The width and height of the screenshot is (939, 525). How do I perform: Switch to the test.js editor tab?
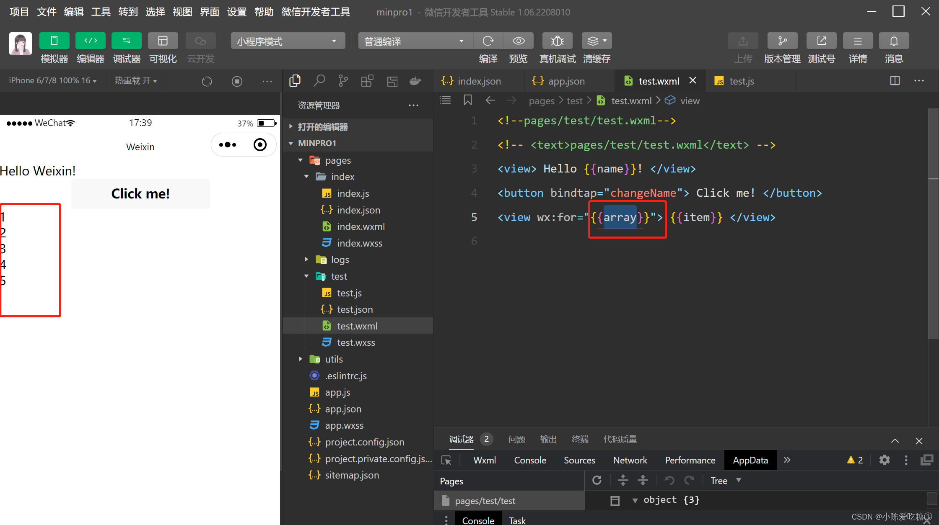click(x=741, y=81)
